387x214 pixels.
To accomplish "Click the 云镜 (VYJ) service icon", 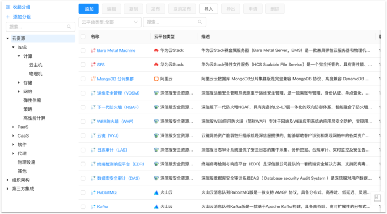I will 93,135.
